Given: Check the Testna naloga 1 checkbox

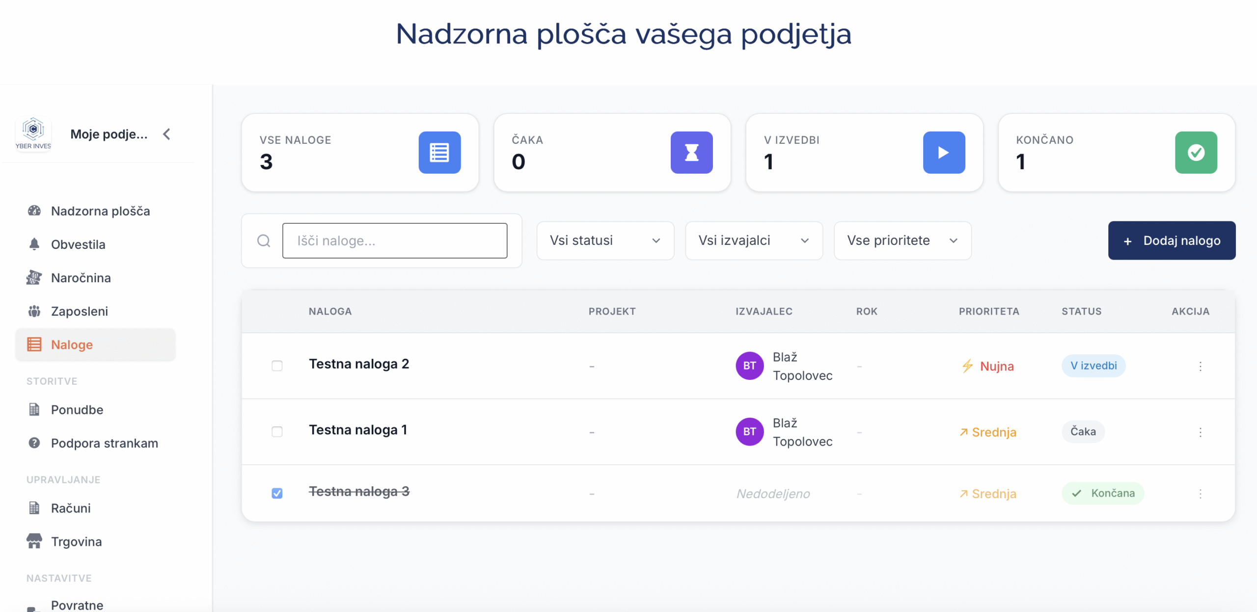Looking at the screenshot, I should [x=277, y=432].
